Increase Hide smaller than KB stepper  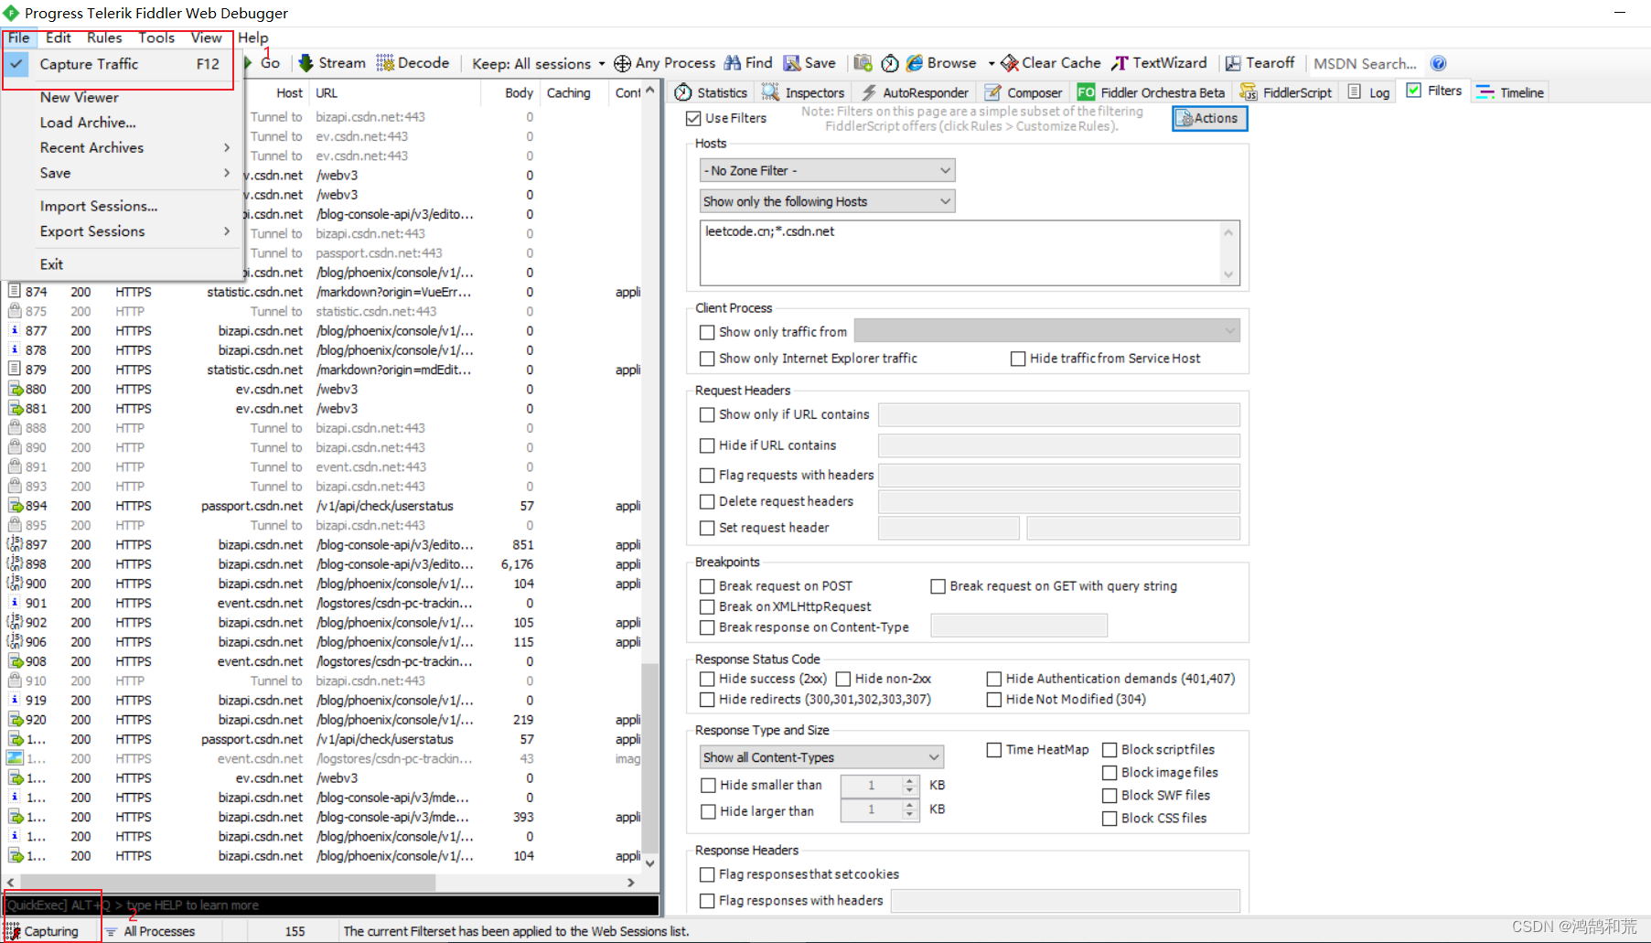coord(909,780)
